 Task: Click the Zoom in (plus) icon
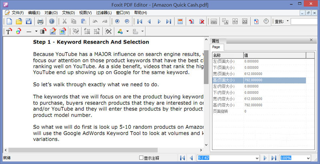(118, 21)
